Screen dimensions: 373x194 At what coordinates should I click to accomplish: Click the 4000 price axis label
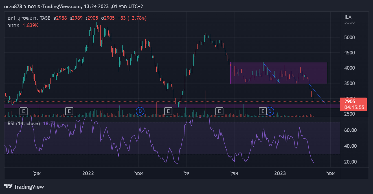[x=349, y=68]
